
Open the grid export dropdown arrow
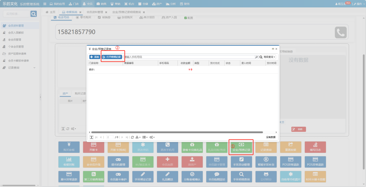point(138,137)
